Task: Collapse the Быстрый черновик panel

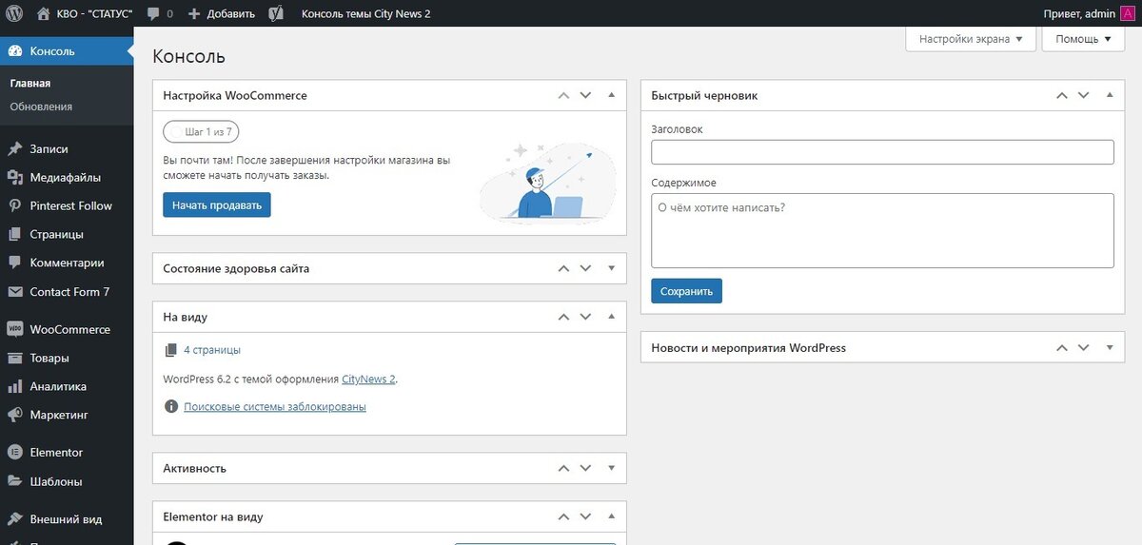Action: click(x=1110, y=95)
